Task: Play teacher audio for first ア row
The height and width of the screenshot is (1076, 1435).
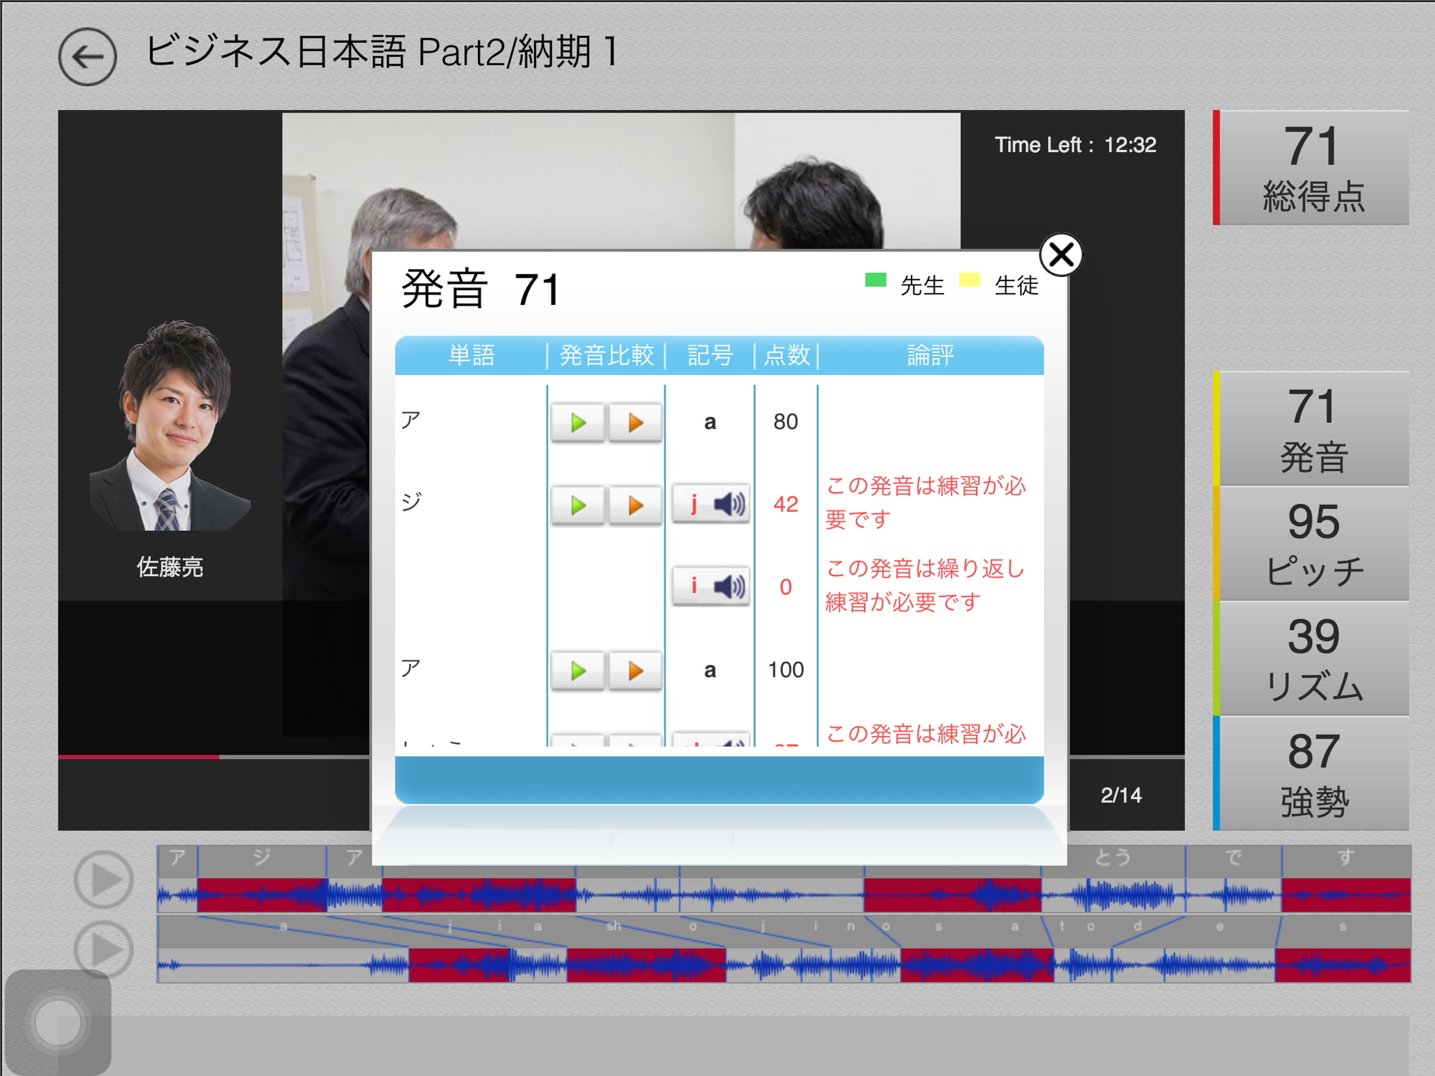Action: 577,423
